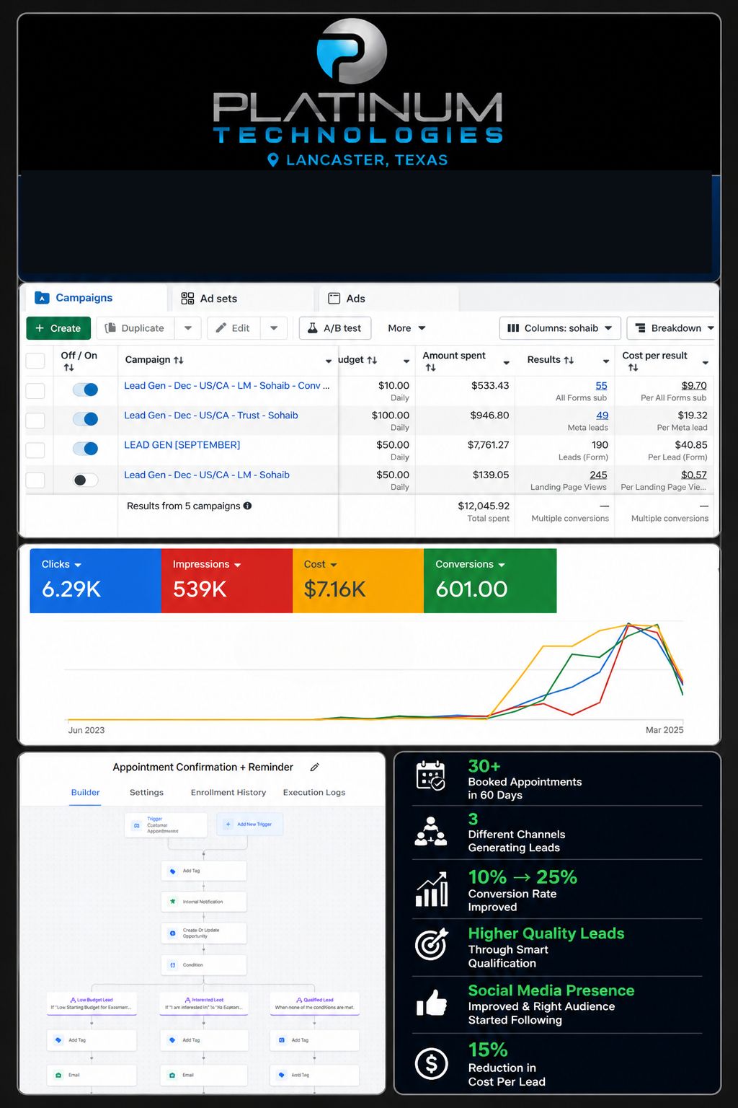
Task: Open Lead Gen - Dec - US/CA - Trust - Sohaib link
Action: (x=210, y=415)
